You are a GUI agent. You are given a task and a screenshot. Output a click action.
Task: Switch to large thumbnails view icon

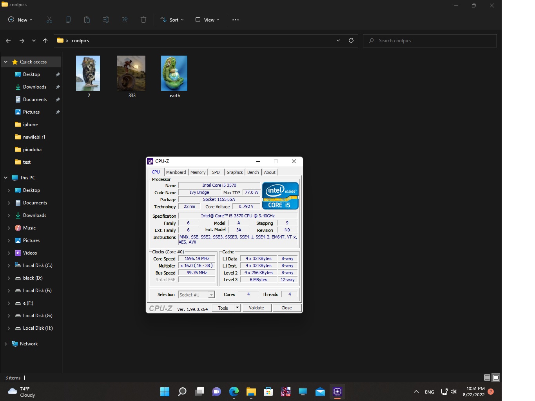point(496,378)
